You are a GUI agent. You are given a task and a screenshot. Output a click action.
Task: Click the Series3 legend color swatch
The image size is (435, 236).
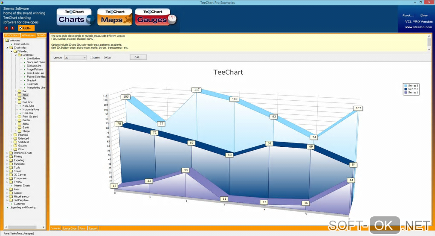406,85
